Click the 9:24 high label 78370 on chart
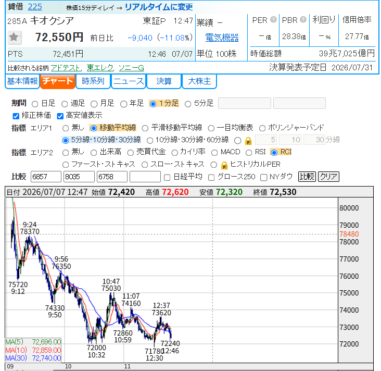Viewport: 381px width, 371px height. pyautogui.click(x=30, y=231)
